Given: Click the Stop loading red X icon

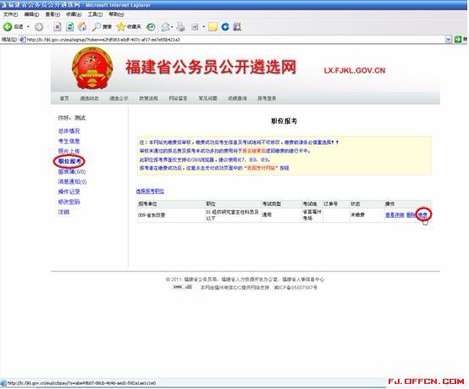Looking at the screenshot, I should [x=57, y=27].
